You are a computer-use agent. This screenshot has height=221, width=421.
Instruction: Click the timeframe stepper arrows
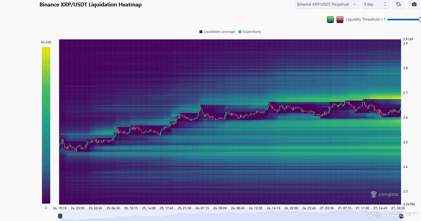(385, 4)
